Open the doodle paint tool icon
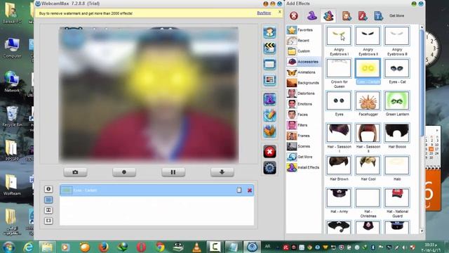The width and height of the screenshot is (449, 253). (x=269, y=115)
